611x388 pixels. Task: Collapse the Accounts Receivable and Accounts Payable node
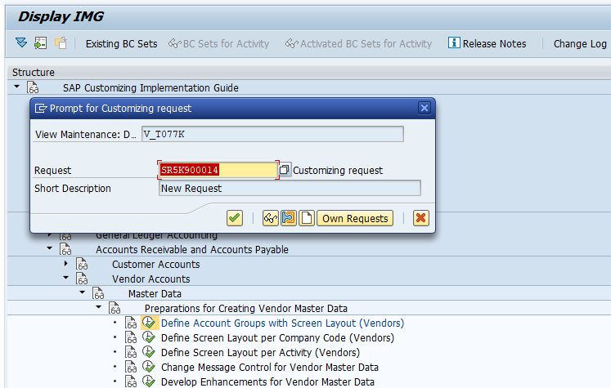coord(50,248)
